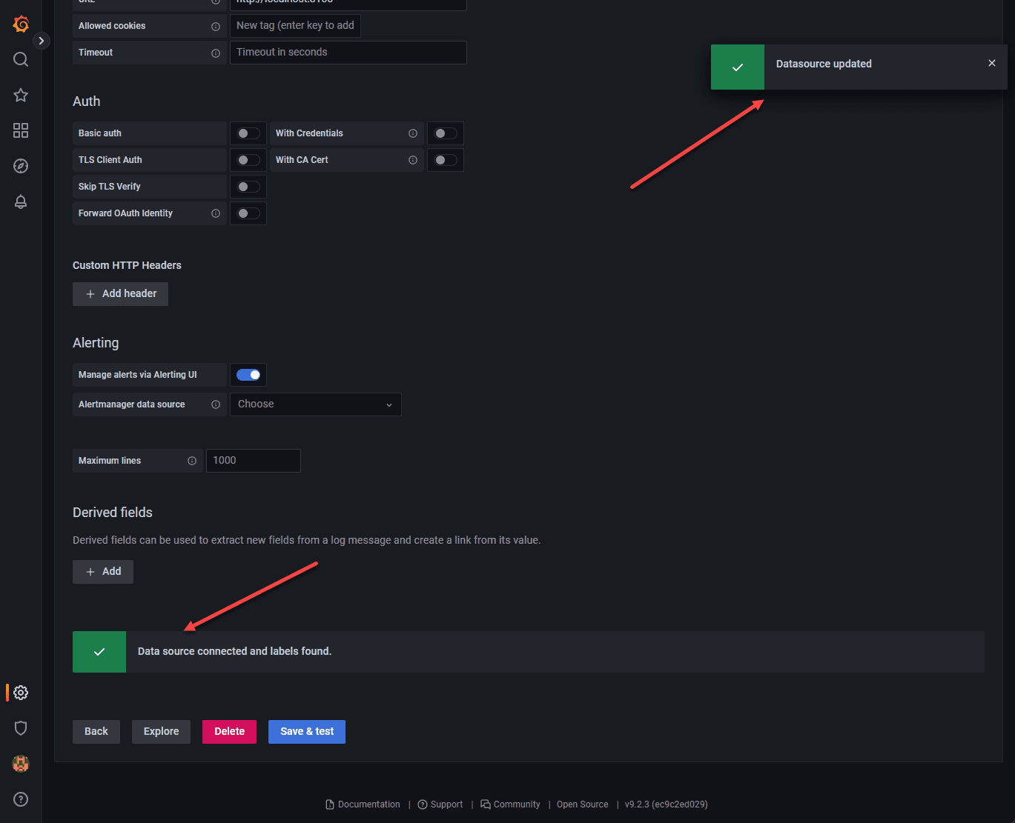Dismiss the Datasource updated notification

tap(992, 63)
